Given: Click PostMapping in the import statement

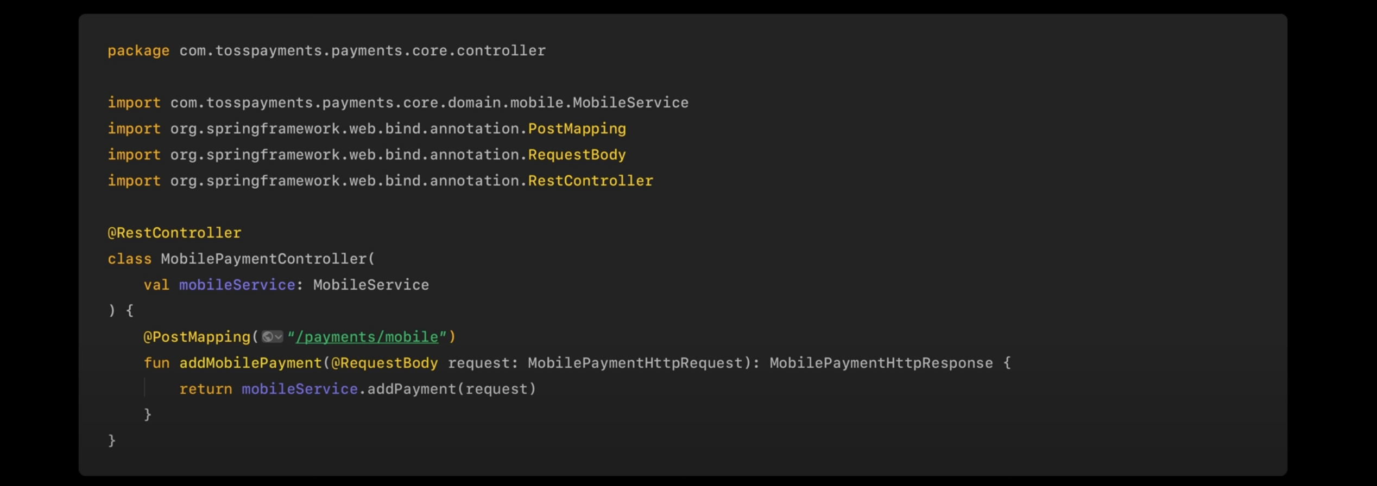Looking at the screenshot, I should (577, 129).
